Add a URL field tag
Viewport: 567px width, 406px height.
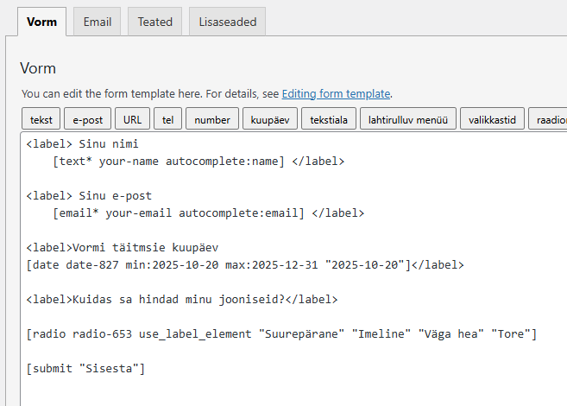pos(132,120)
